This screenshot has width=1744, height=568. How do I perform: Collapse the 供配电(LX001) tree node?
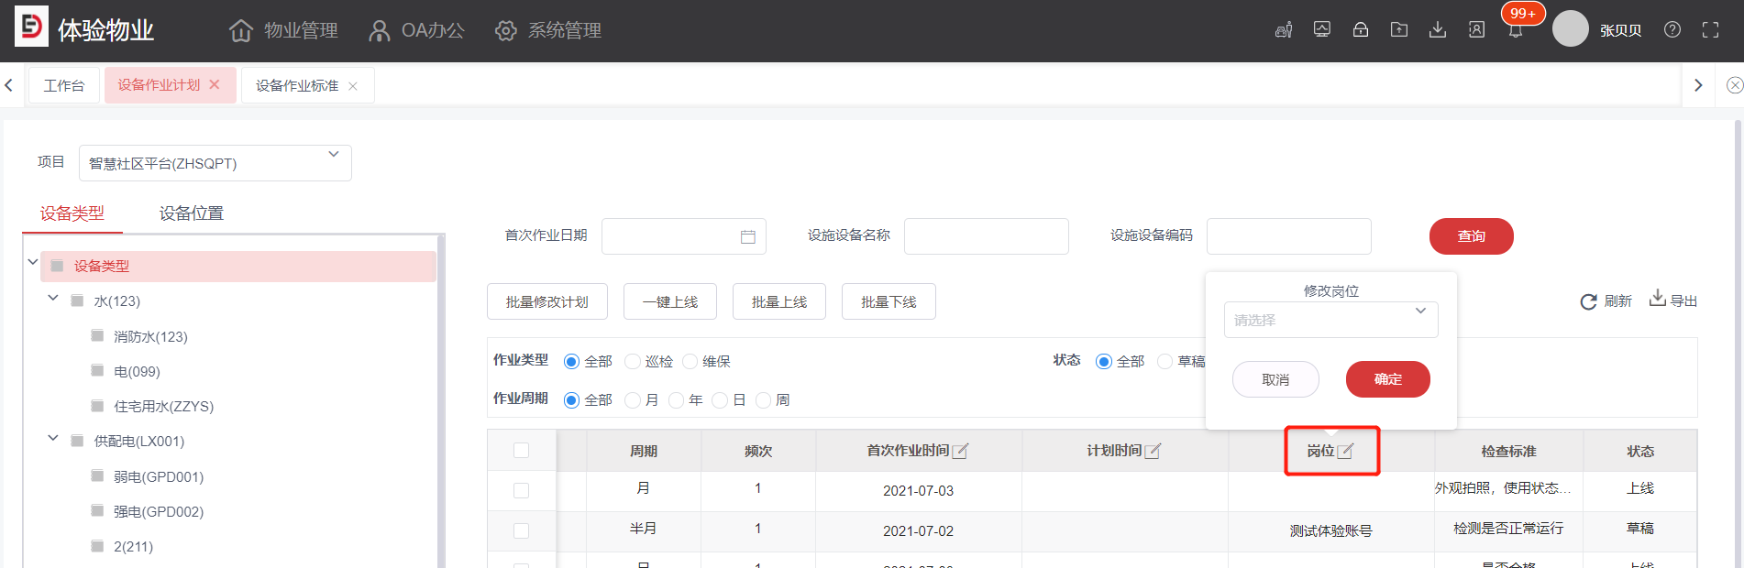point(53,438)
